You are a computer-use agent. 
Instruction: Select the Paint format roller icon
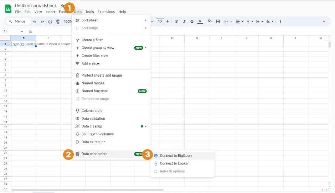58,22
